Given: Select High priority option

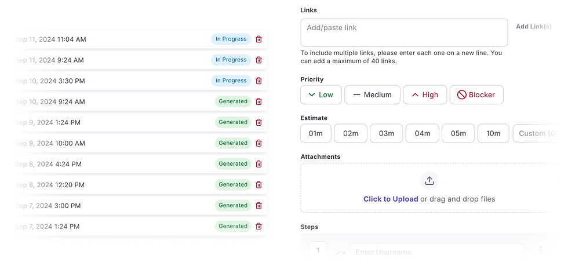Looking at the screenshot, I should coord(425,95).
